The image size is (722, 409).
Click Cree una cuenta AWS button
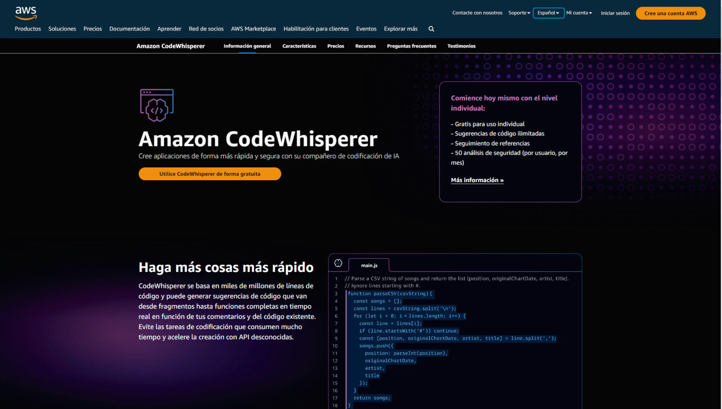click(670, 13)
